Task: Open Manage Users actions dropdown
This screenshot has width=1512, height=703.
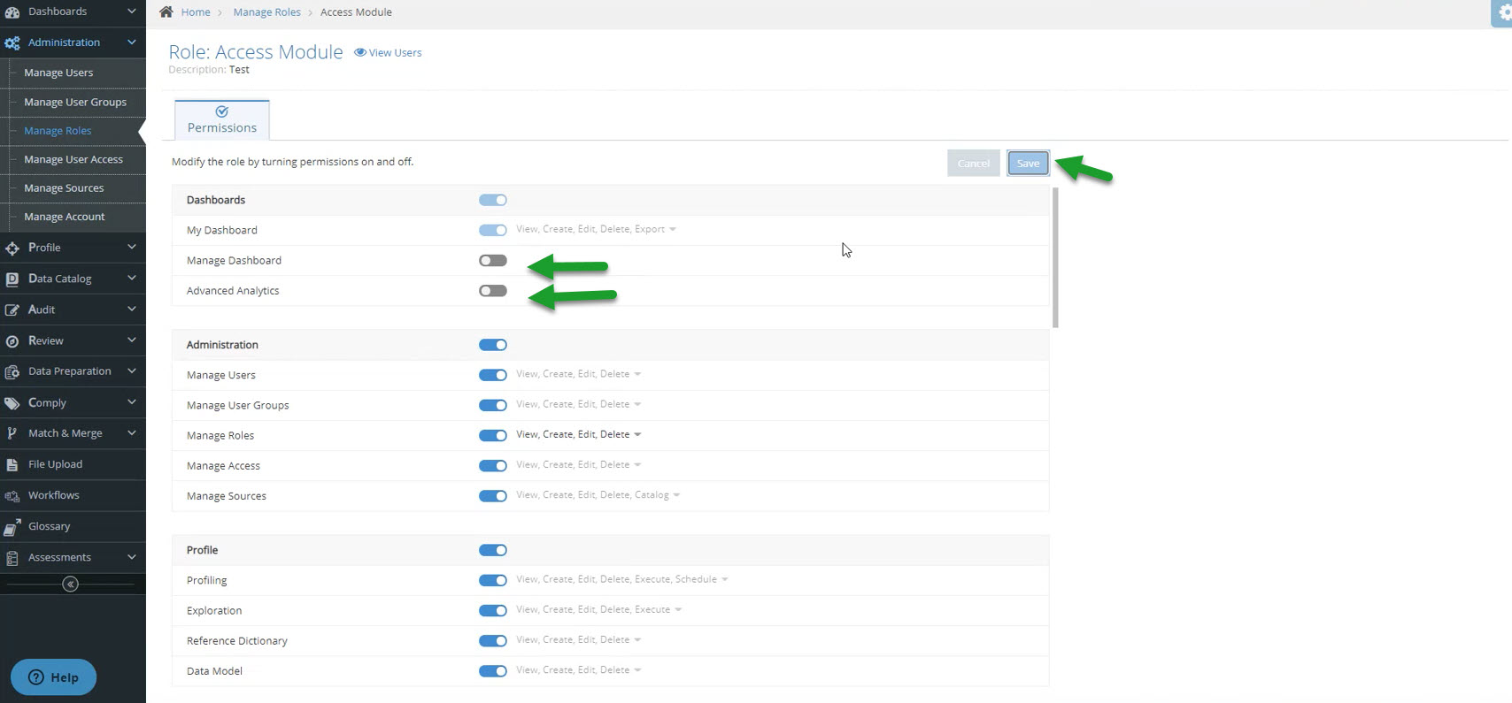Action: [578, 374]
